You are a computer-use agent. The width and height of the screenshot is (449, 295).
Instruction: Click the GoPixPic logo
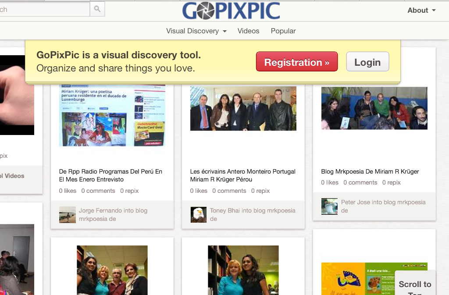point(231,11)
